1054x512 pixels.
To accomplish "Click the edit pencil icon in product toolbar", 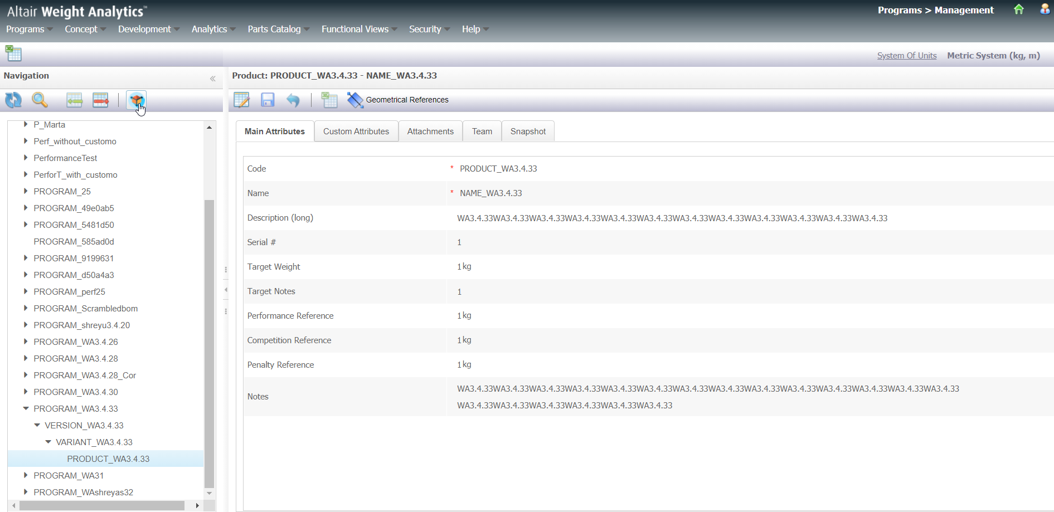I will 241,100.
